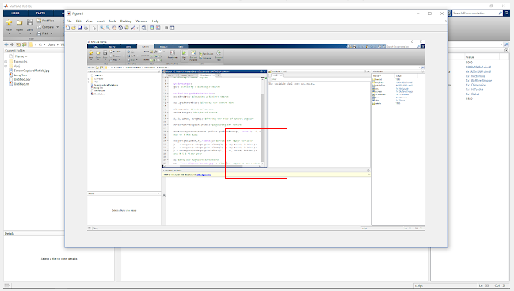Toggle the Insert Legend button
The width and height of the screenshot is (514, 291).
158,28
